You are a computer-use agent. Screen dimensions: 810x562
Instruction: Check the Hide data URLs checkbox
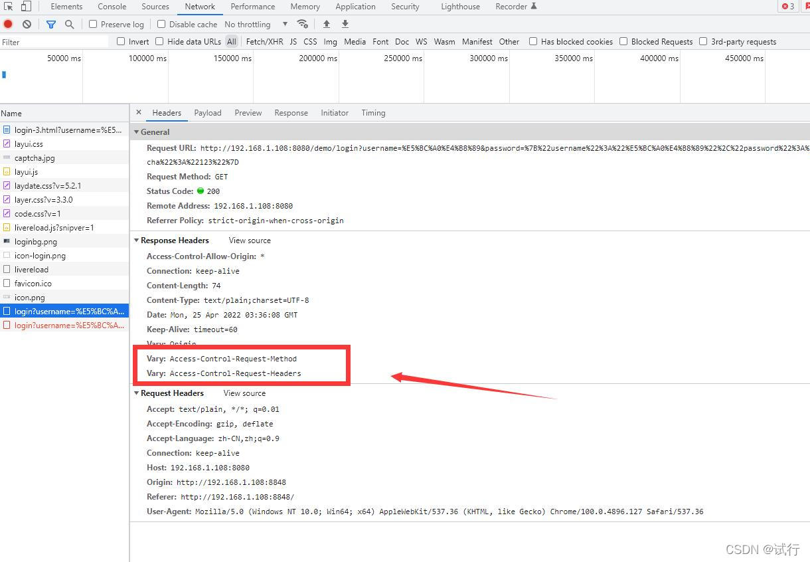point(159,41)
